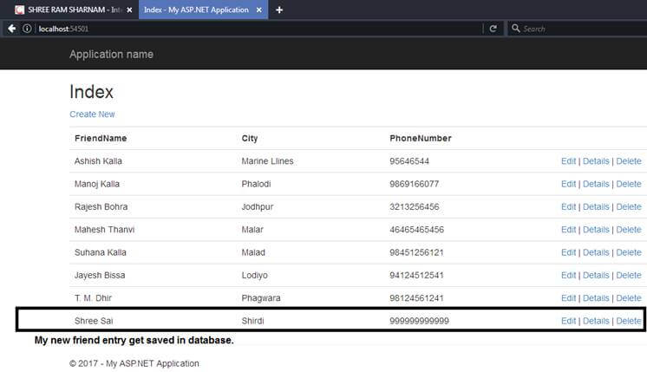Click the Application name navbar brand
The height and width of the screenshot is (372, 647).
111,55
